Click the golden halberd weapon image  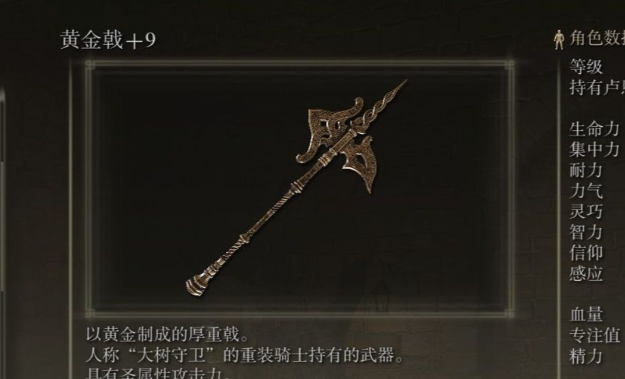coord(297,188)
